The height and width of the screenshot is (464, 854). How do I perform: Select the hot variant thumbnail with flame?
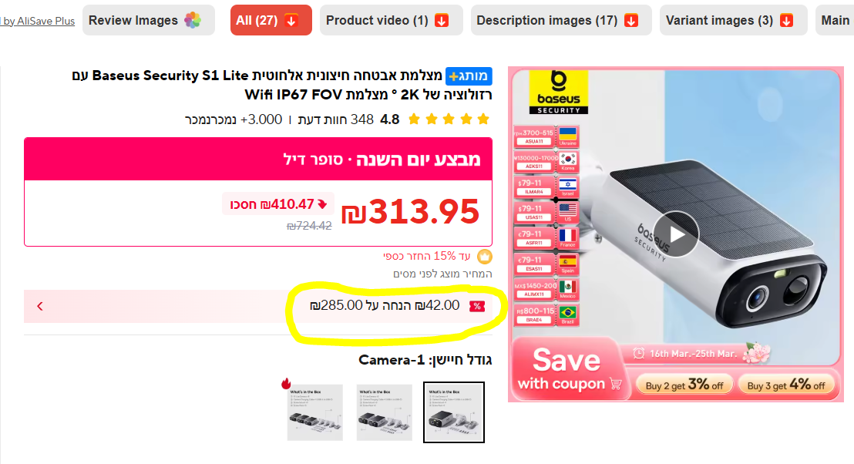coord(314,412)
